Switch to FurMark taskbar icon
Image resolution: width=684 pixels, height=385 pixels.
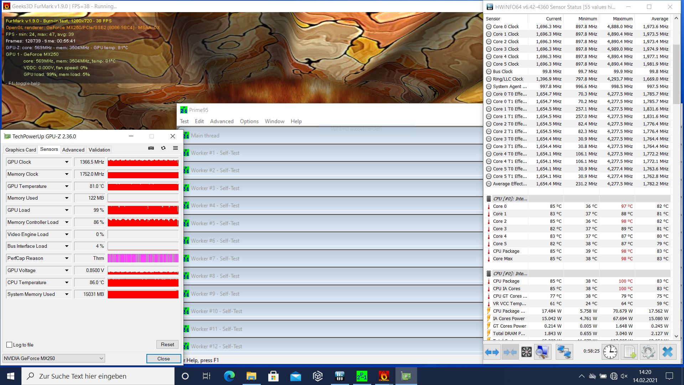[384, 376]
